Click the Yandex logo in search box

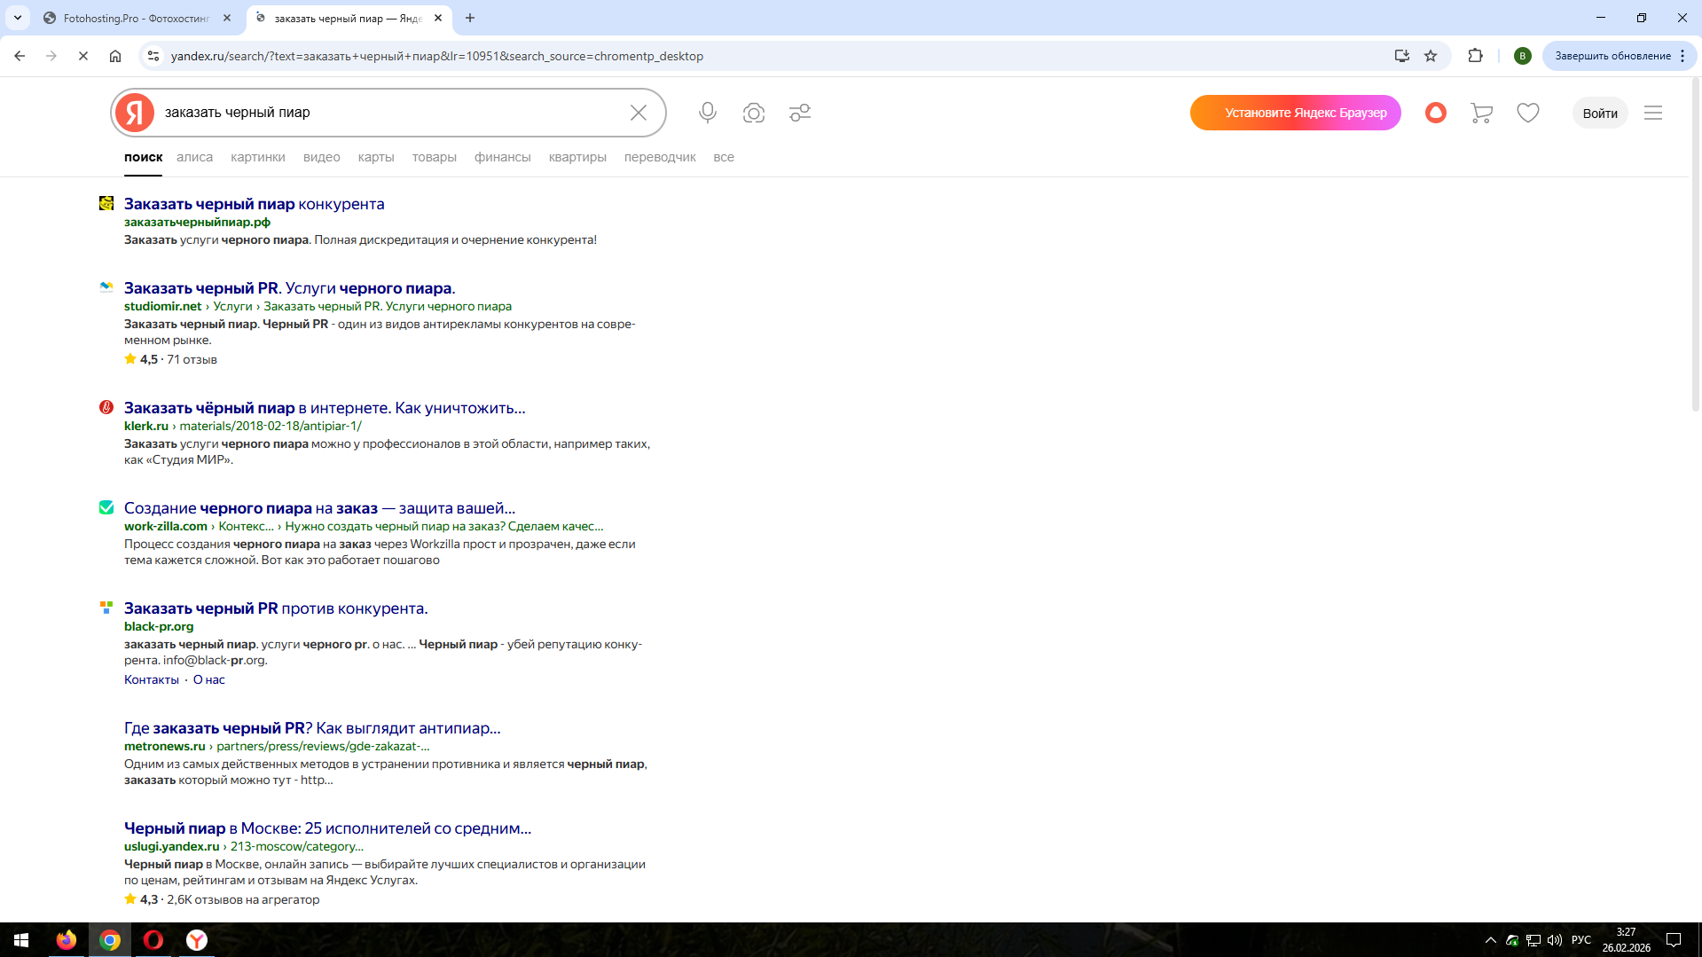tap(135, 113)
